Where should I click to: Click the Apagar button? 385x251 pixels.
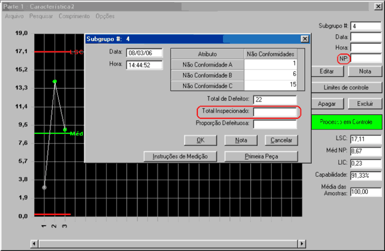click(x=327, y=104)
